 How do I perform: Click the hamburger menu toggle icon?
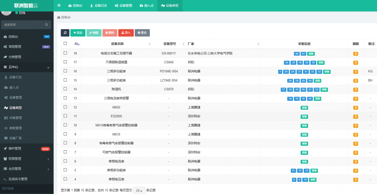(x=59, y=6)
